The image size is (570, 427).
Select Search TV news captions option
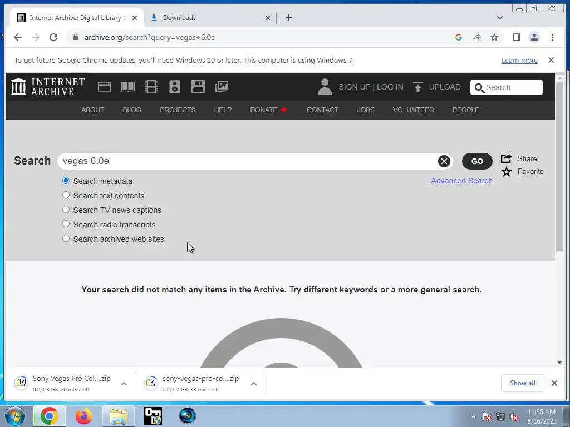pos(66,210)
